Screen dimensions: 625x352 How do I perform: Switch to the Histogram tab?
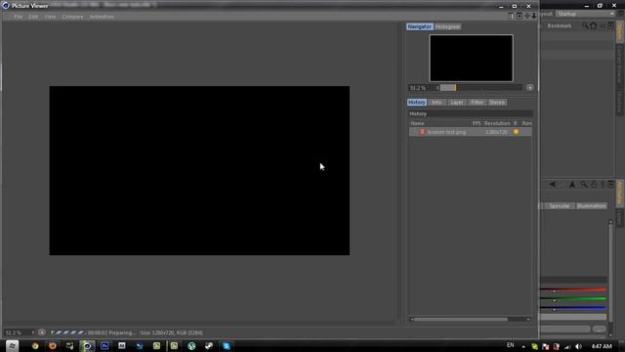tap(447, 26)
